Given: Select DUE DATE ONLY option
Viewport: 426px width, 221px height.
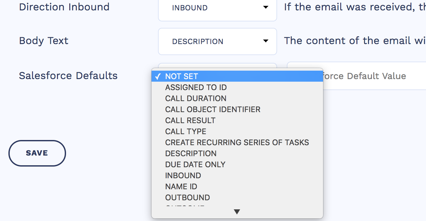Looking at the screenshot, I should point(195,165).
